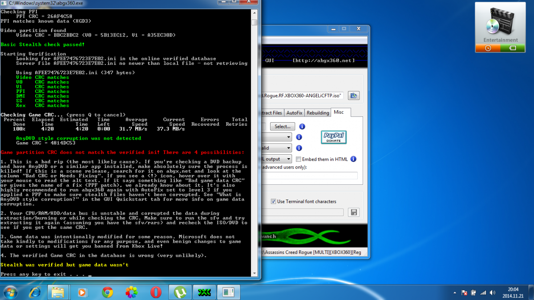Click the info icon beside the unlabeled dropdown
The image size is (534, 300).
[x=299, y=137]
